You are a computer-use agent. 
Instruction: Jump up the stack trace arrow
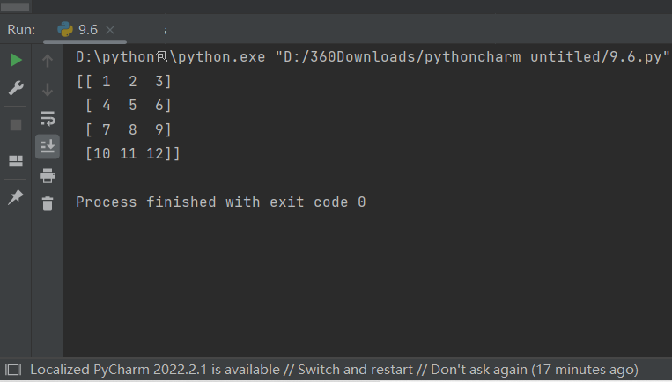click(x=48, y=61)
